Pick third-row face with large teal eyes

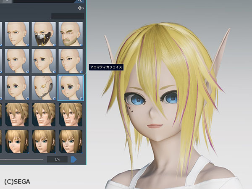pyautogui.click(x=17, y=88)
